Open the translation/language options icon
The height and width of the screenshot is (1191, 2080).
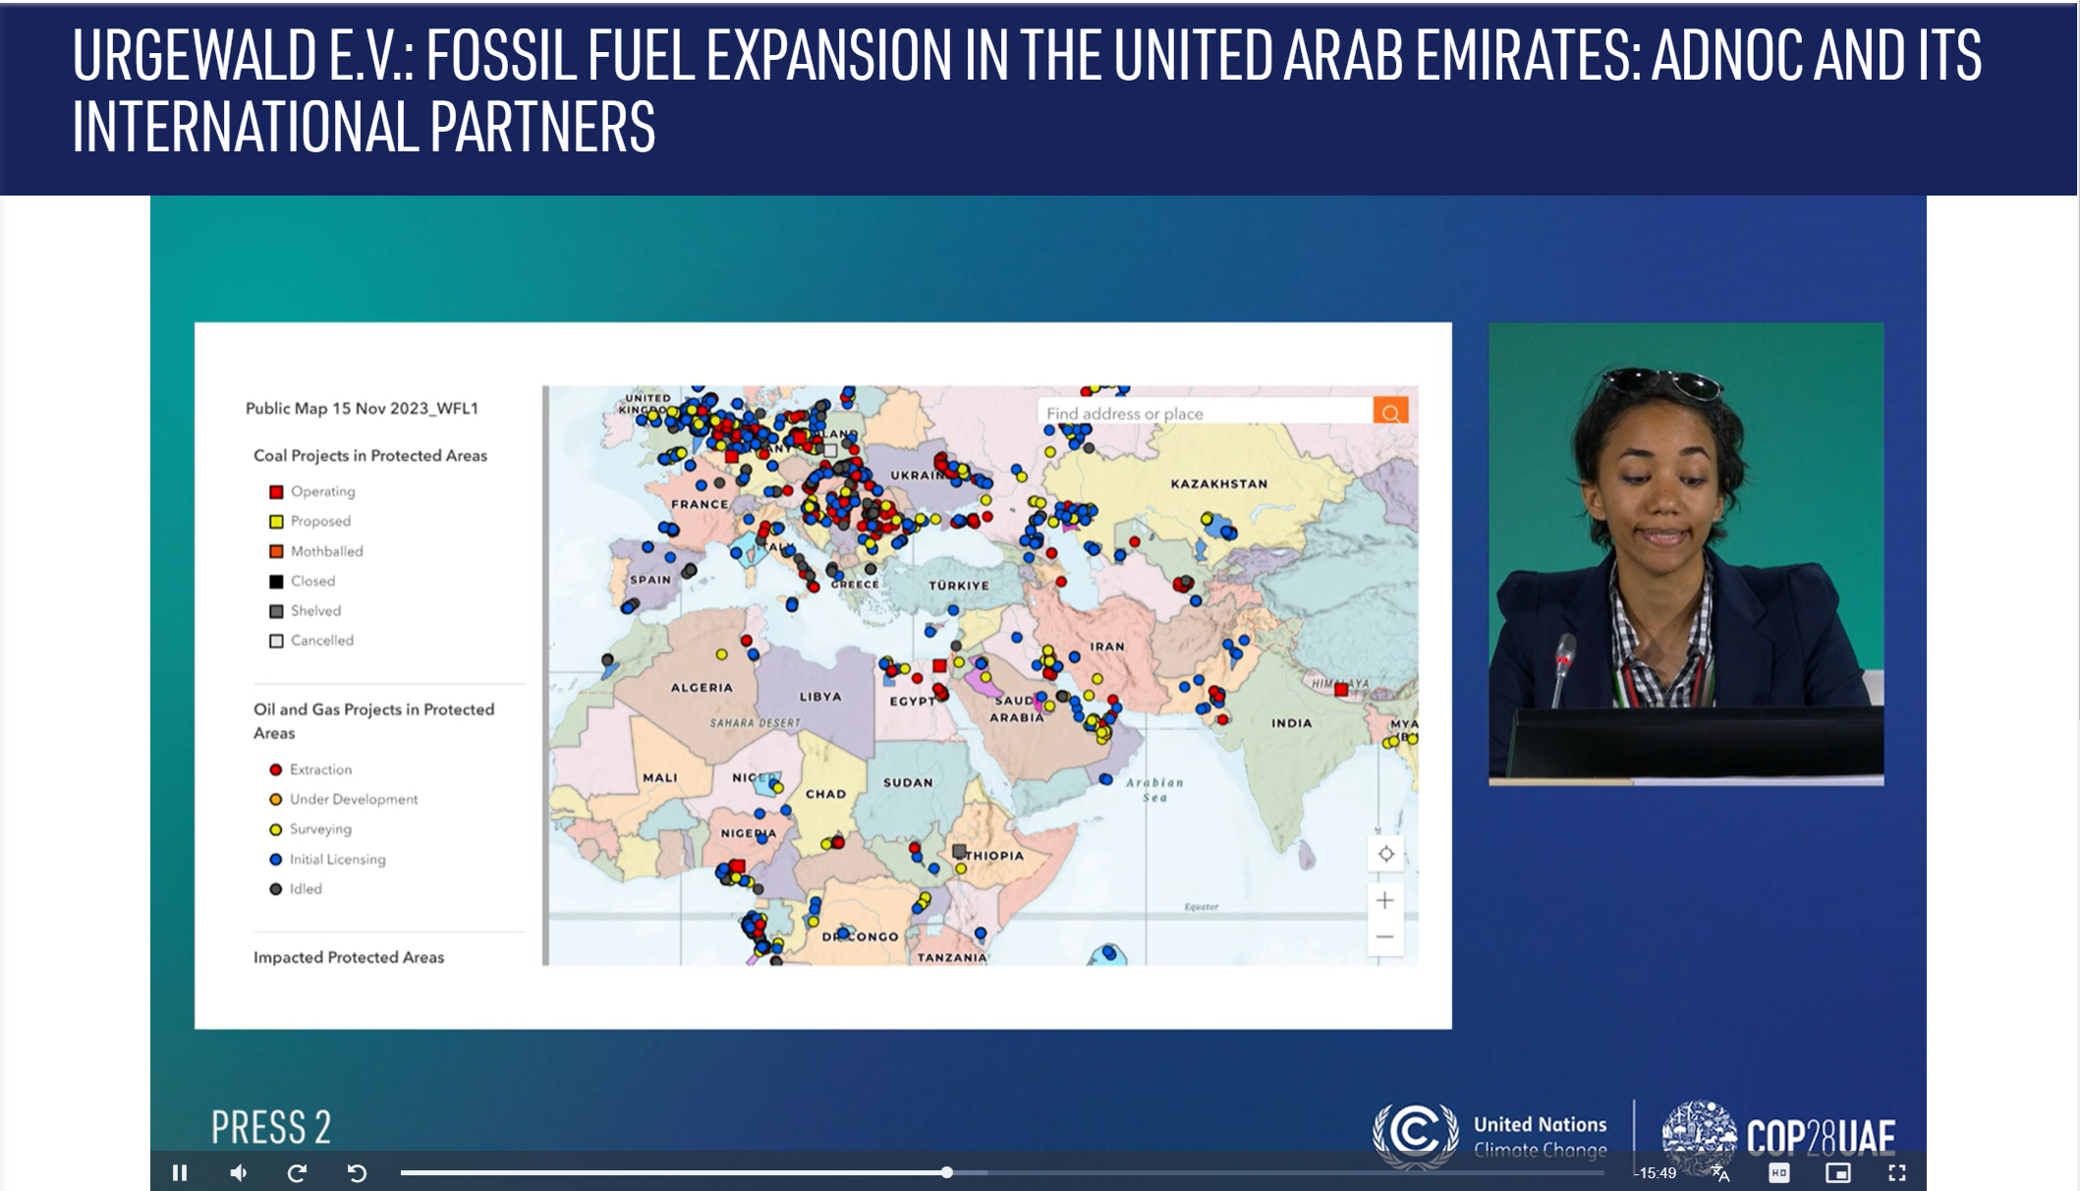click(x=1720, y=1172)
